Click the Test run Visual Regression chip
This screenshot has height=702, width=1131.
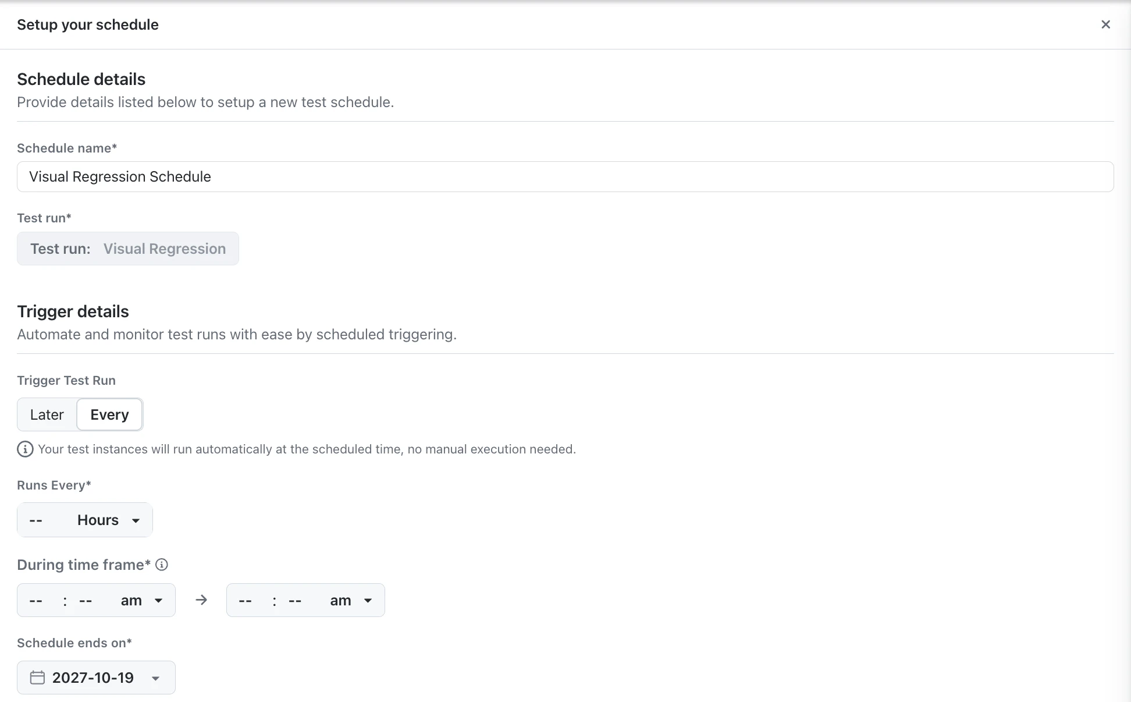128,249
